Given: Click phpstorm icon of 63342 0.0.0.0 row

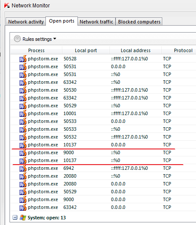Looking at the screenshot, I should point(23,207).
